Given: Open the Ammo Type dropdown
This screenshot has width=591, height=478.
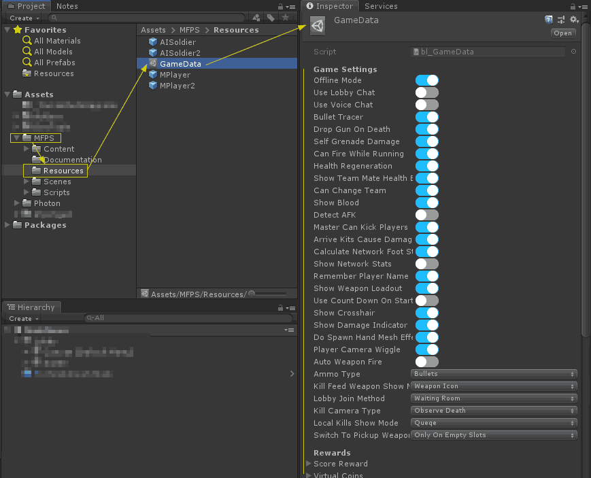Looking at the screenshot, I should [494, 374].
